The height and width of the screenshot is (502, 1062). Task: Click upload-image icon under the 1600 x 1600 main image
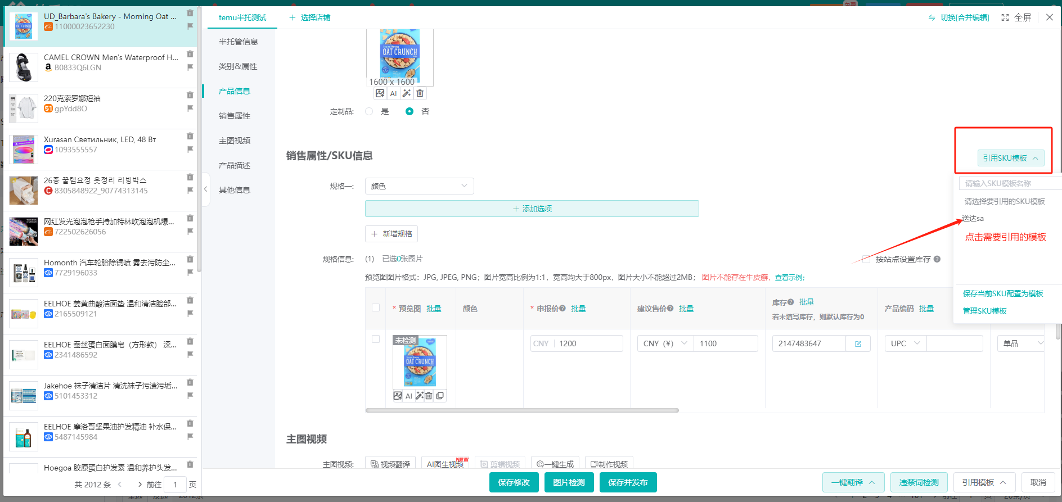(x=380, y=93)
